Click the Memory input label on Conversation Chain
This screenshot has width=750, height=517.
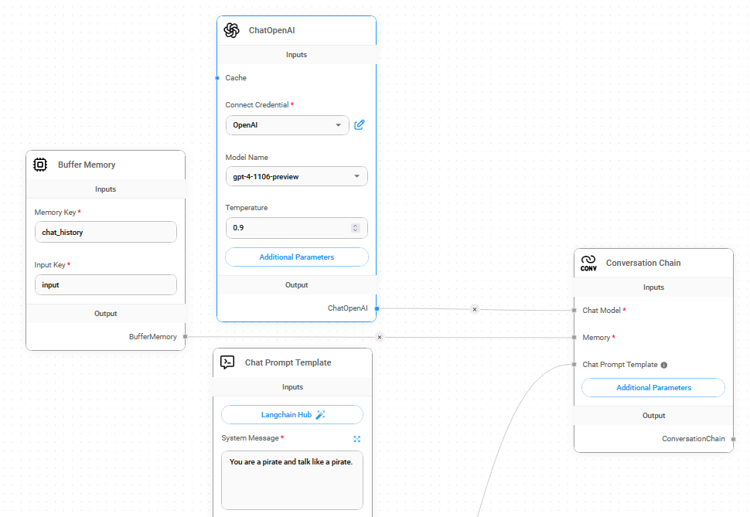point(596,338)
